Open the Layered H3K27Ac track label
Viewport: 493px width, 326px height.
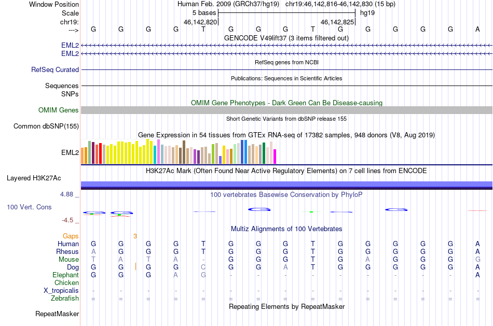coord(34,178)
